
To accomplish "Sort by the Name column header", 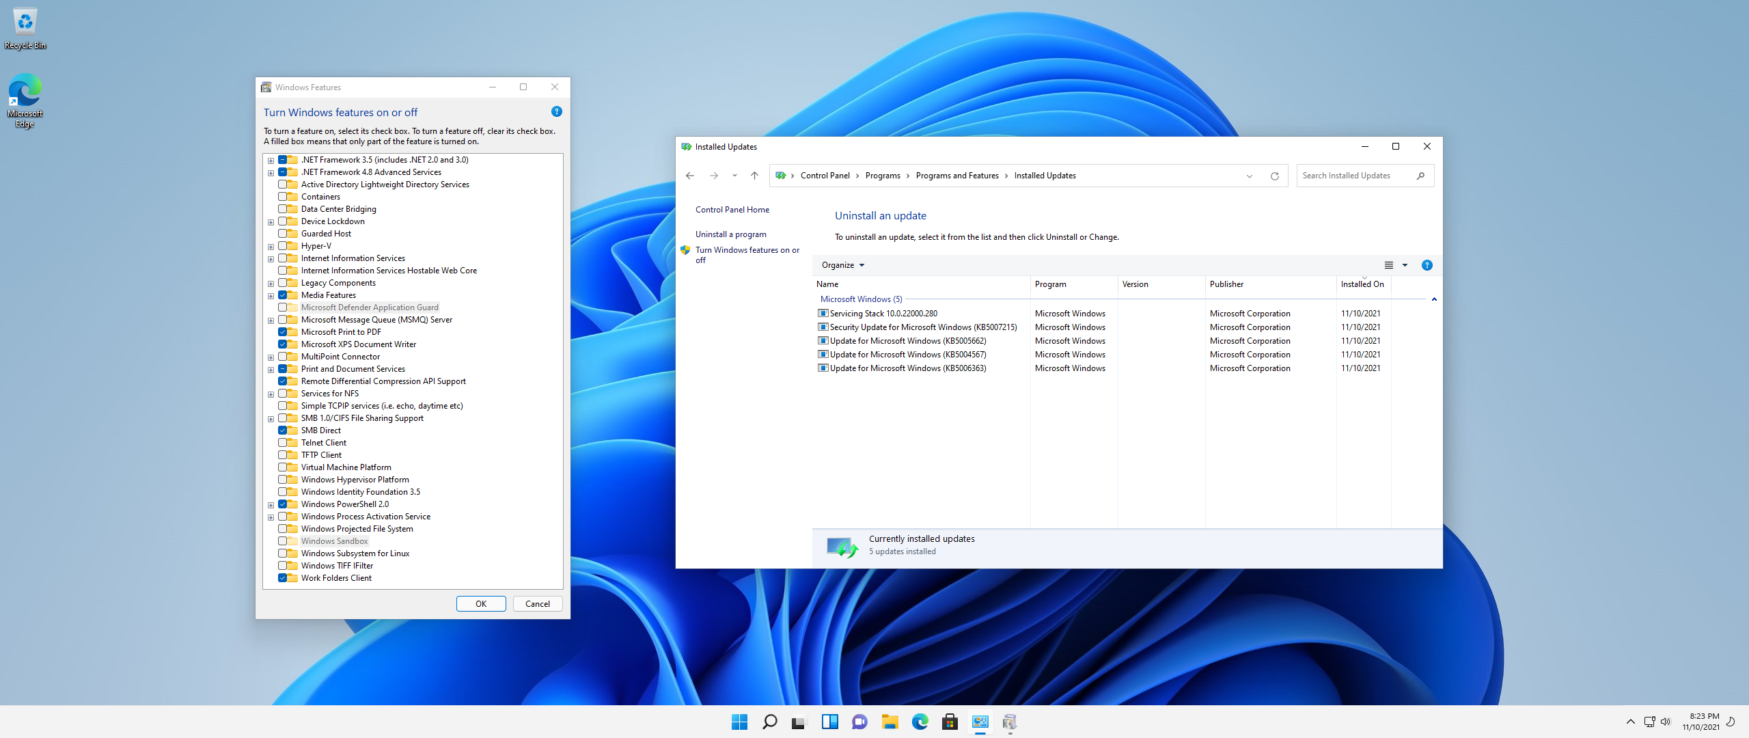I will point(921,284).
